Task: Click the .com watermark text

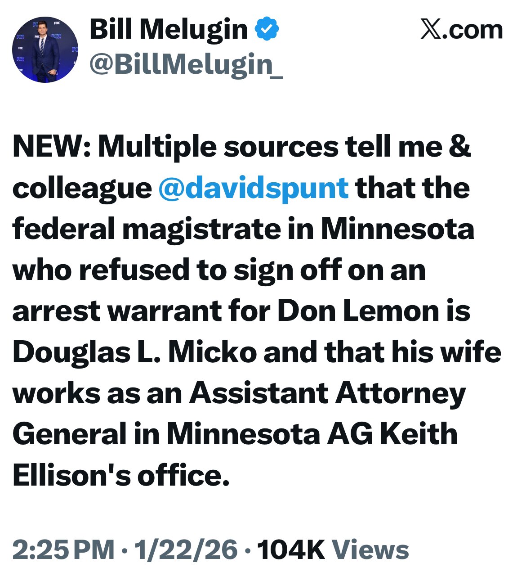Action: click(472, 30)
